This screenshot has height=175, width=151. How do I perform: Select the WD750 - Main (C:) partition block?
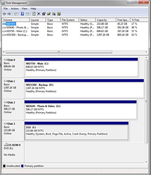(x=81, y=67)
